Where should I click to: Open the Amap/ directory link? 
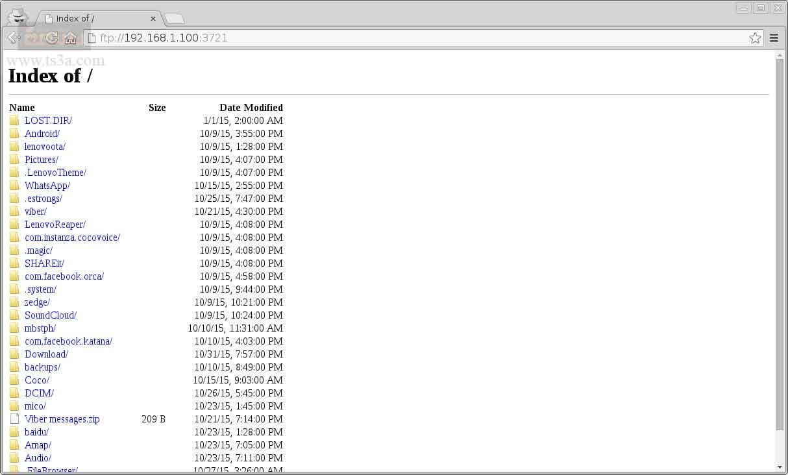[38, 445]
